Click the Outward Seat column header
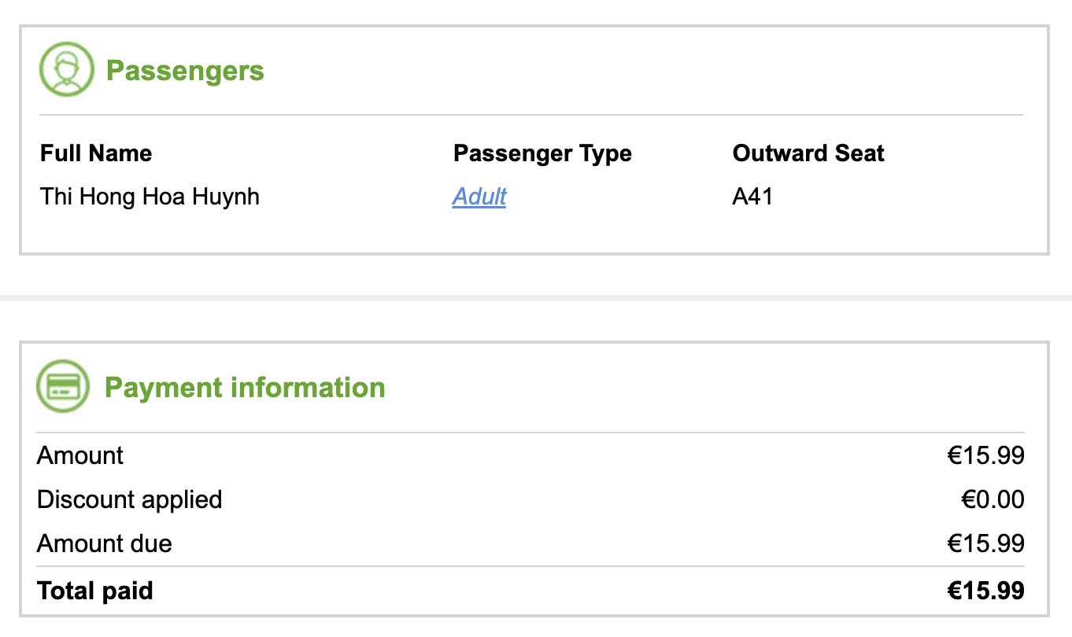The height and width of the screenshot is (637, 1072). (x=808, y=153)
